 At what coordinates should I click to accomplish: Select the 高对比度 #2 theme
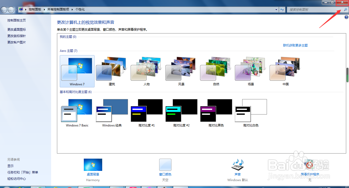click(181, 113)
